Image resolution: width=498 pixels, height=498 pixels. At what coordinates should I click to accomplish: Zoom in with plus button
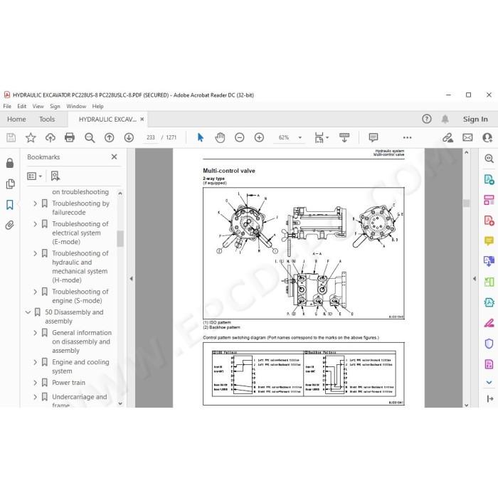tap(259, 137)
